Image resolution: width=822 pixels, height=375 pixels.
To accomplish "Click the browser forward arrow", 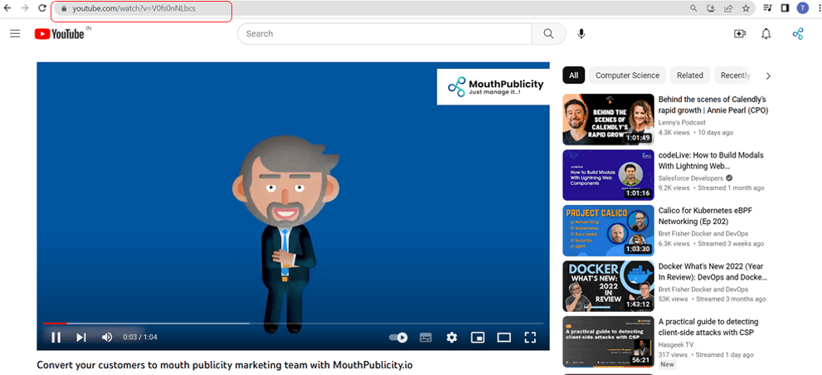I will point(25,8).
